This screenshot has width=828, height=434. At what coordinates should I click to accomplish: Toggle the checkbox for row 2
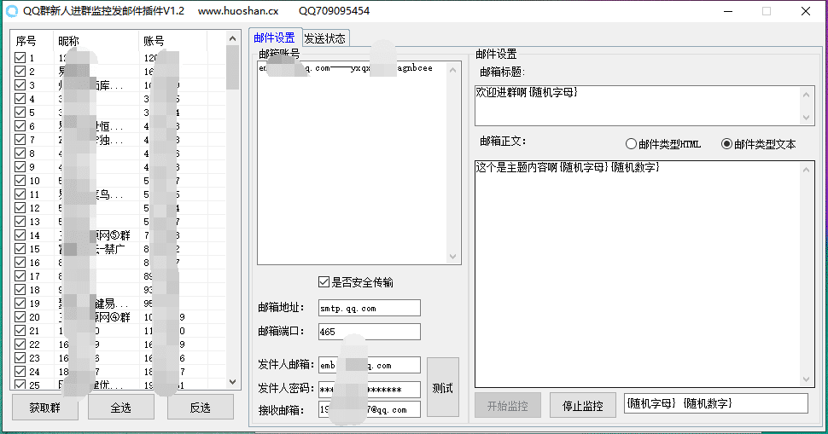[20, 71]
